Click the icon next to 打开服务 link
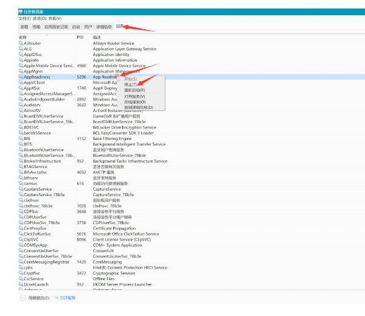365x316 pixels. [56, 298]
